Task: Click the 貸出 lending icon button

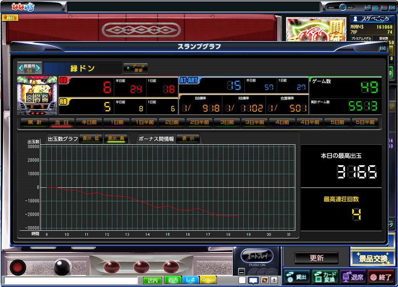Action: coord(297,277)
